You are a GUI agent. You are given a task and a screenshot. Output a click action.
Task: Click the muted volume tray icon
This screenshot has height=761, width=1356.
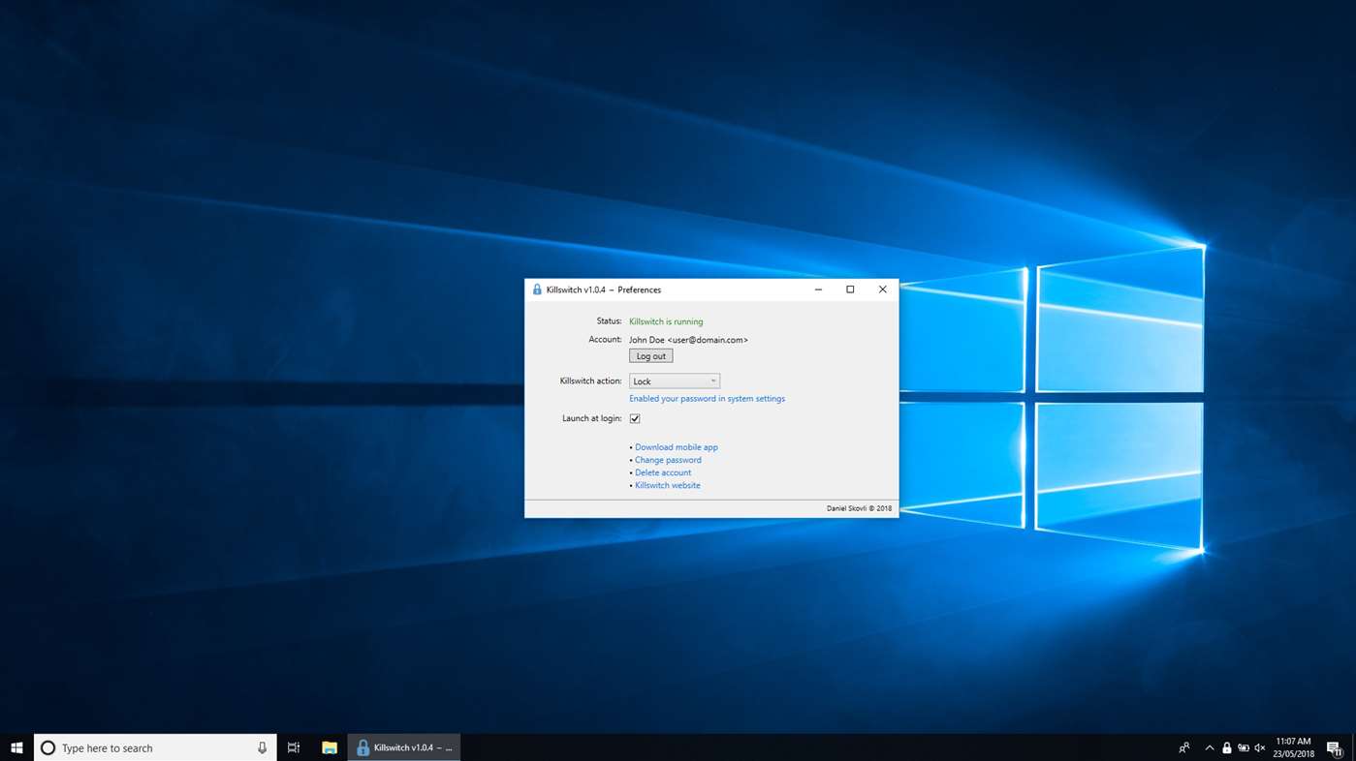coord(1260,748)
